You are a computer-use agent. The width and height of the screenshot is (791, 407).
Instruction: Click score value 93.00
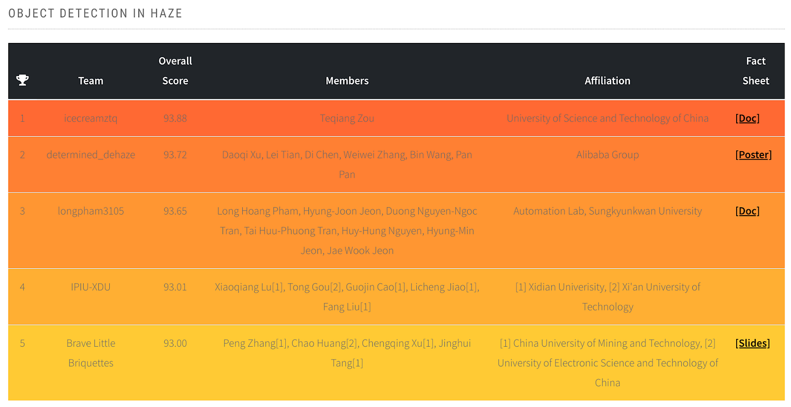(175, 343)
